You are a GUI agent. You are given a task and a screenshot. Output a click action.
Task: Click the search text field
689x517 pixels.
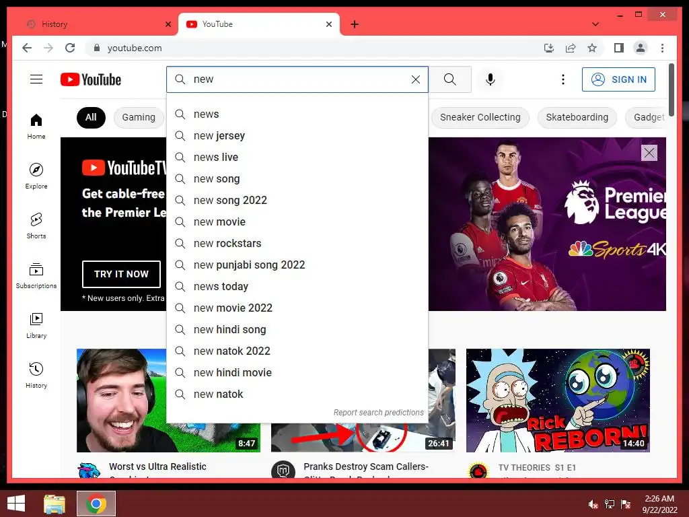[299, 79]
